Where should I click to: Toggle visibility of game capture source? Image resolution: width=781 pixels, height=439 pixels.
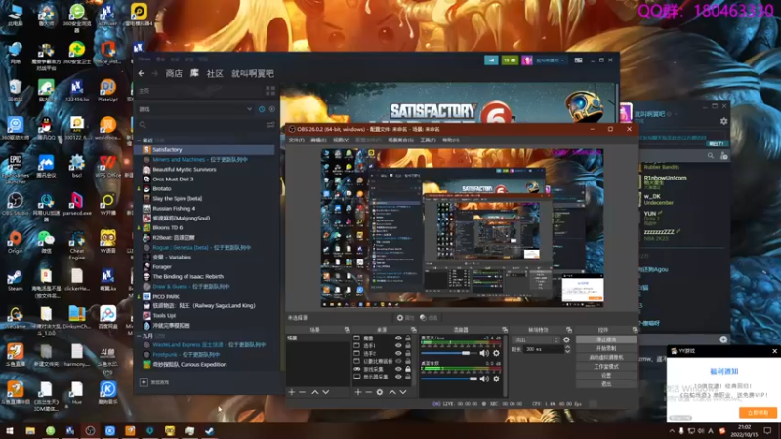click(398, 369)
